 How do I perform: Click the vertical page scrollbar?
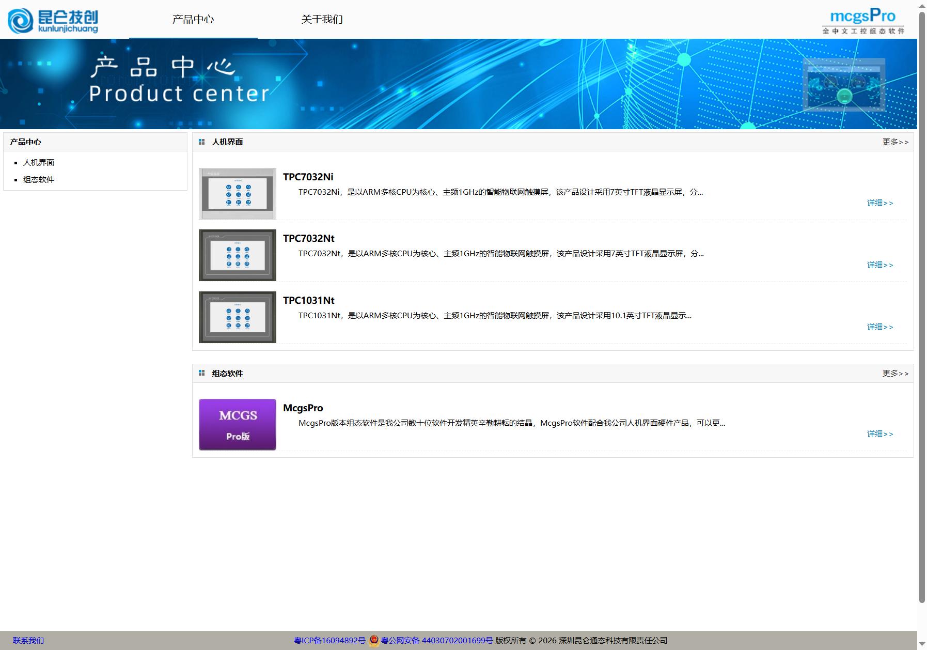(x=922, y=307)
